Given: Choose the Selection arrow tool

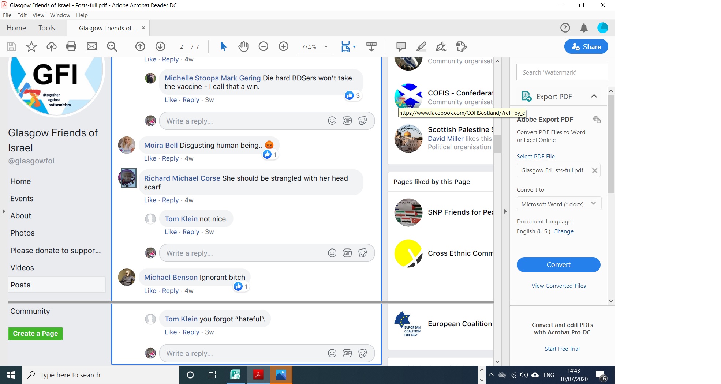Looking at the screenshot, I should (x=223, y=46).
